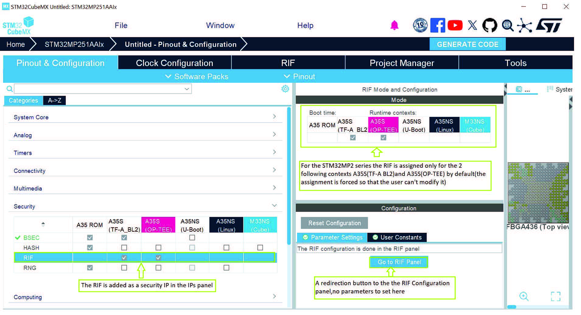Open the File menu

tap(121, 26)
